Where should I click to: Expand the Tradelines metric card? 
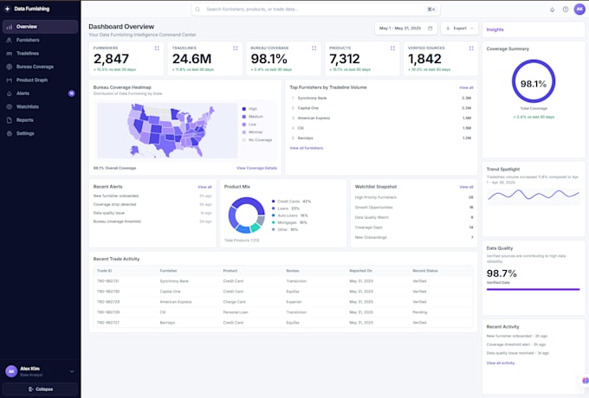click(236, 48)
